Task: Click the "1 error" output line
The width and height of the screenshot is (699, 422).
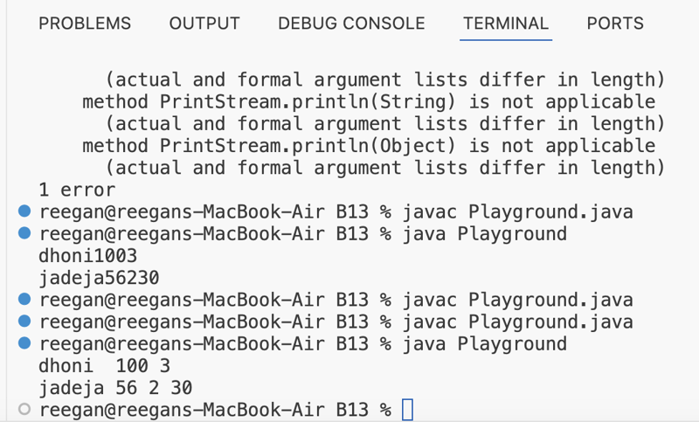Action: pyautogui.click(x=77, y=189)
